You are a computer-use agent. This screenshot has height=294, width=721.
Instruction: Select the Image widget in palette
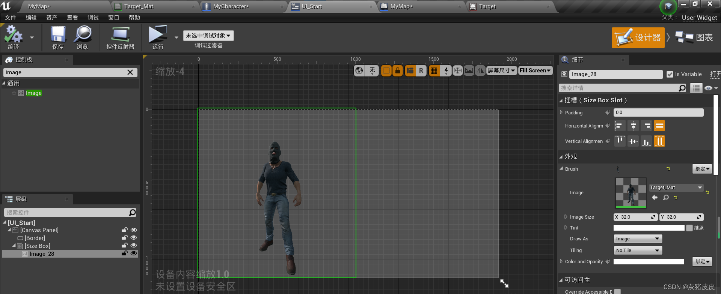pos(34,93)
